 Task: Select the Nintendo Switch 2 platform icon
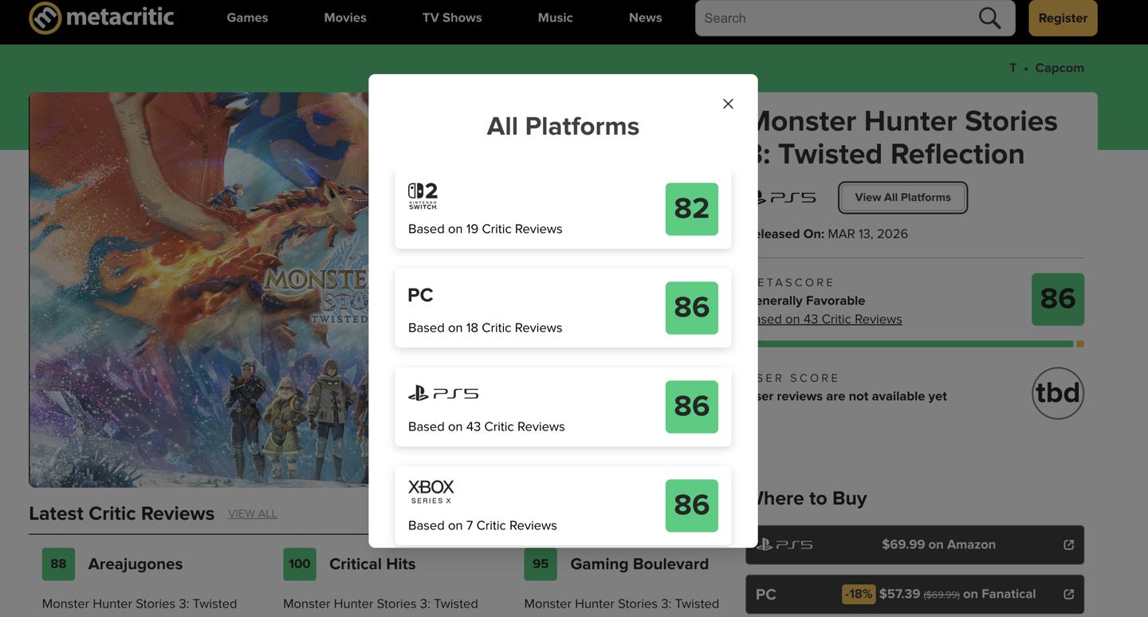tap(423, 195)
